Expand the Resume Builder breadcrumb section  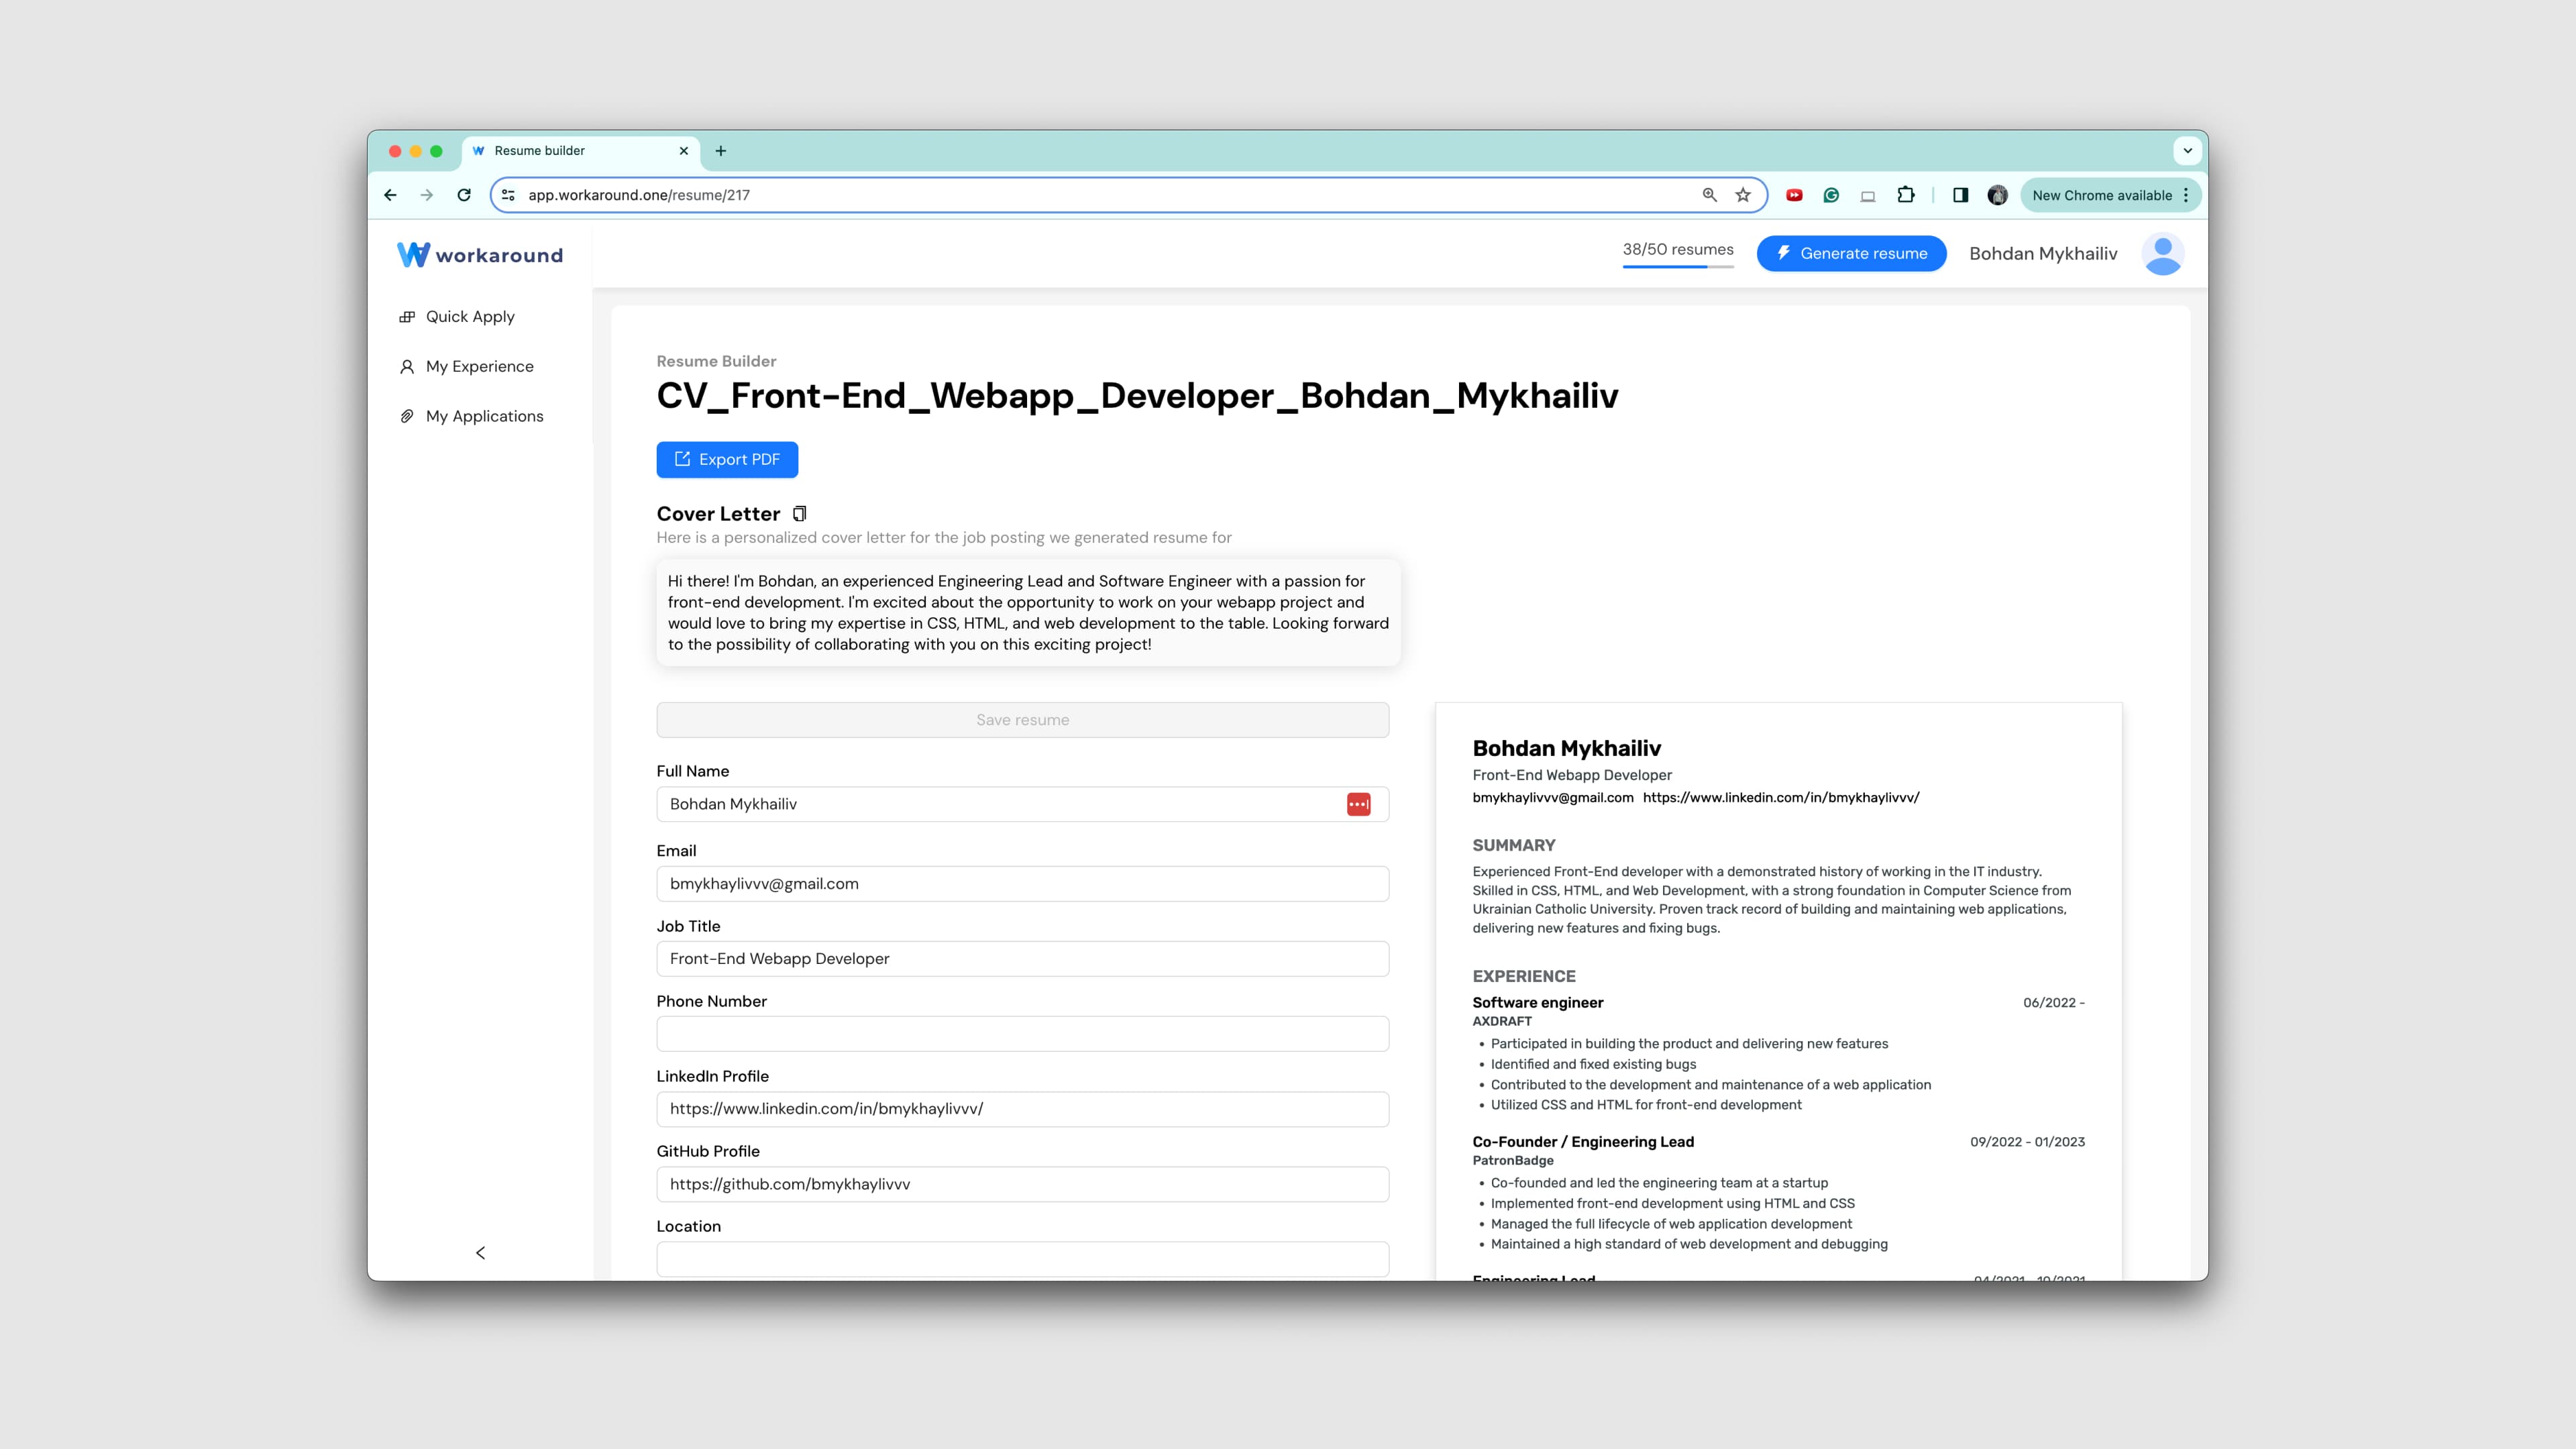coord(716,361)
